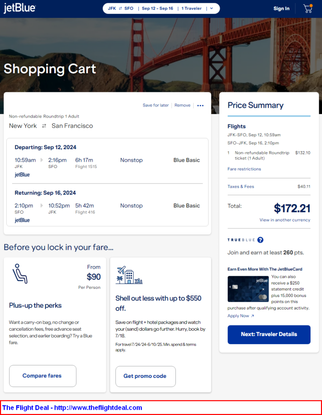Image resolution: width=322 pixels, height=415 pixels.
Task: Click Get promo code button
Action: (145, 376)
